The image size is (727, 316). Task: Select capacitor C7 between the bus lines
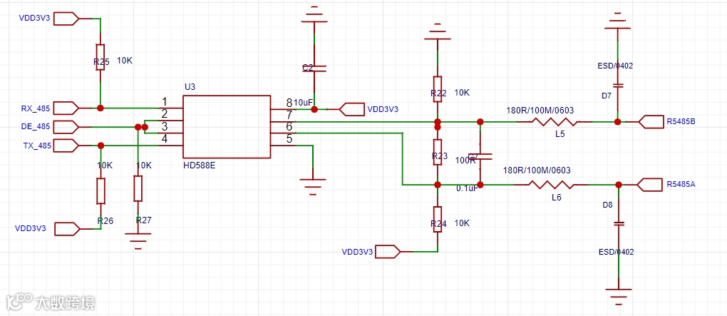[x=480, y=156]
